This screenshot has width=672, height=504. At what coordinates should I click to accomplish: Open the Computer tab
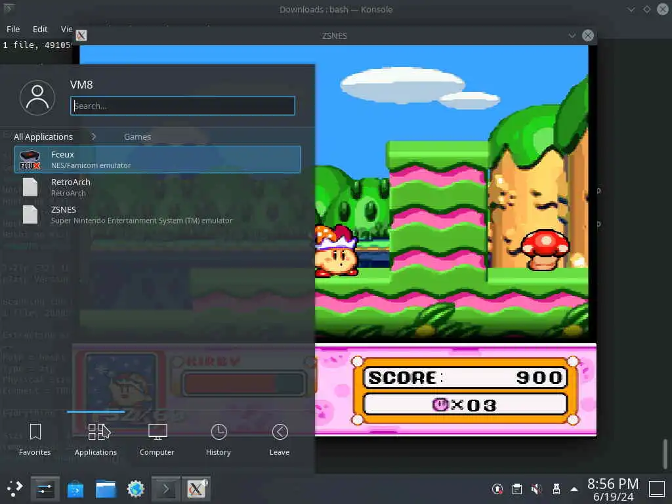[157, 439]
